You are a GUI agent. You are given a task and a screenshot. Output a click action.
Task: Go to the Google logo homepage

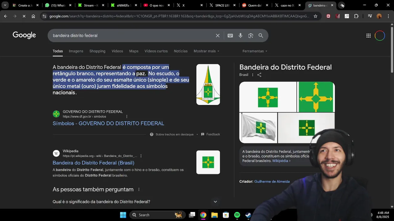point(24,35)
